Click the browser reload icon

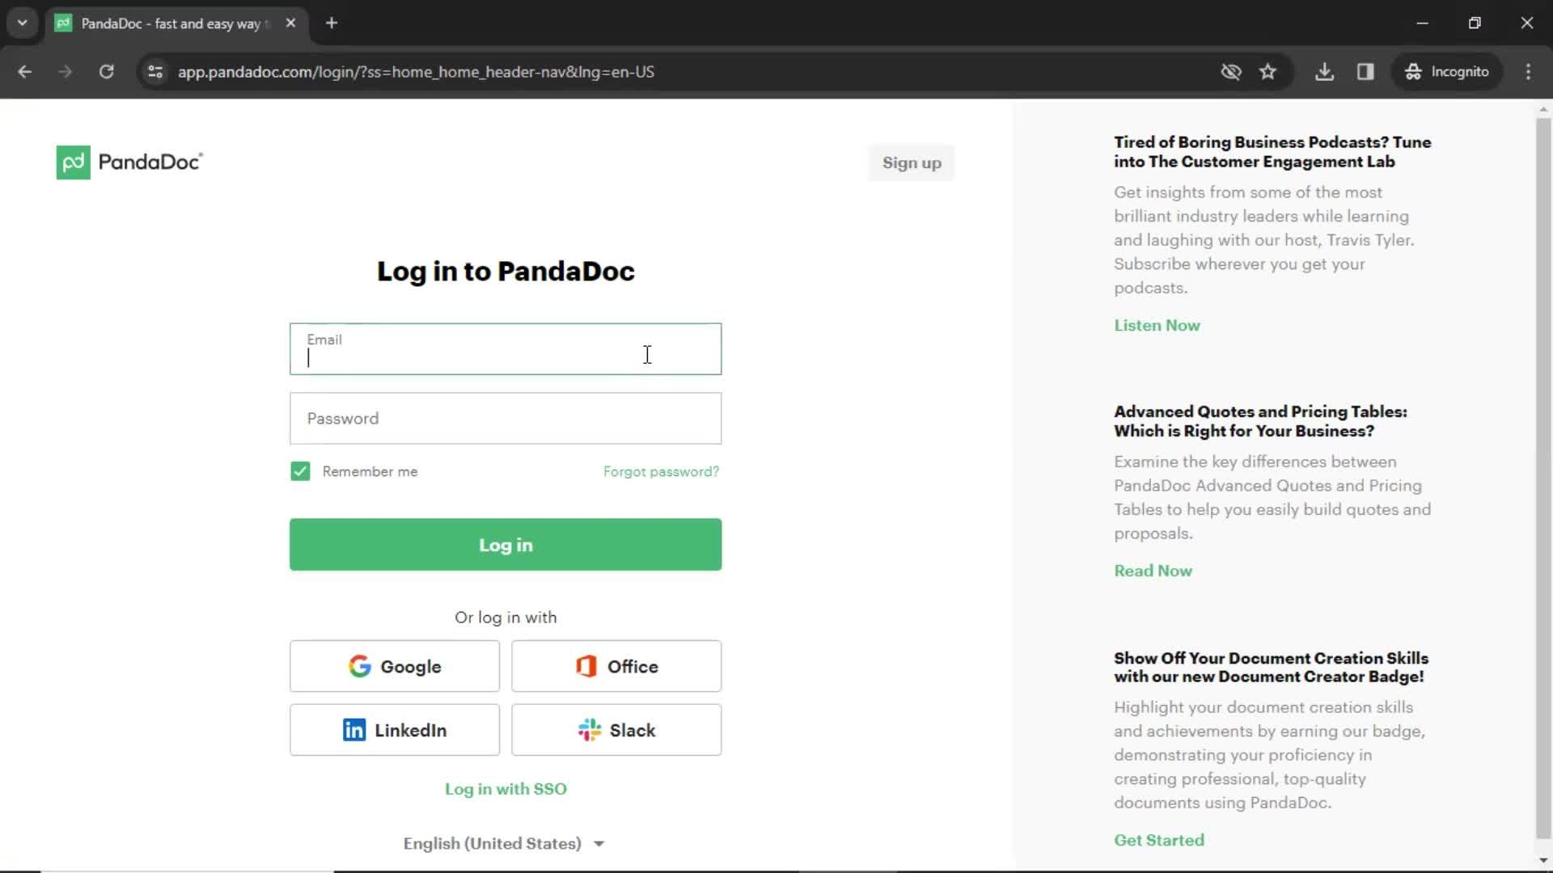(x=106, y=71)
